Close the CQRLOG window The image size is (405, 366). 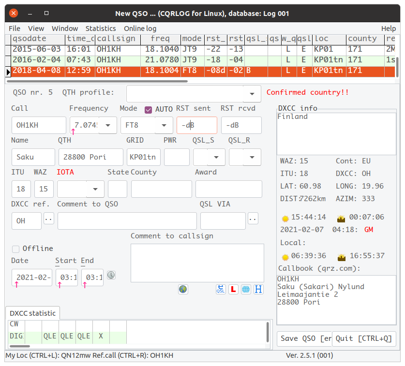click(14, 13)
